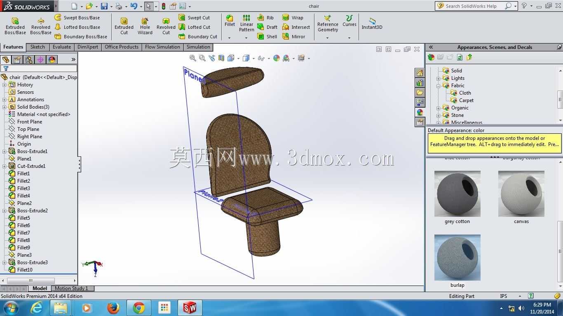
Task: Select Fillet10 in feature tree
Action: pos(21,270)
